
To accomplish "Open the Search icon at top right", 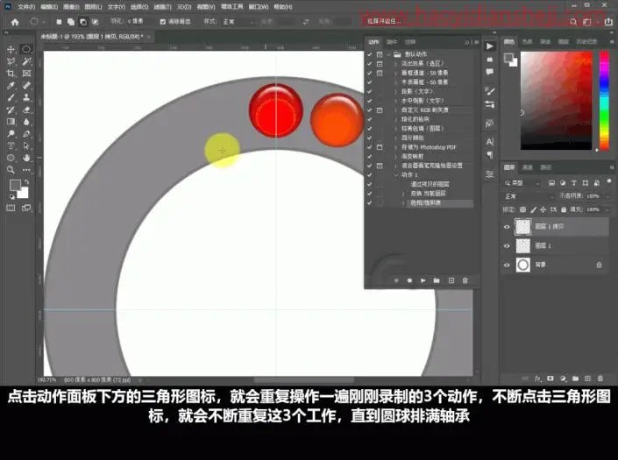I will click(x=573, y=22).
